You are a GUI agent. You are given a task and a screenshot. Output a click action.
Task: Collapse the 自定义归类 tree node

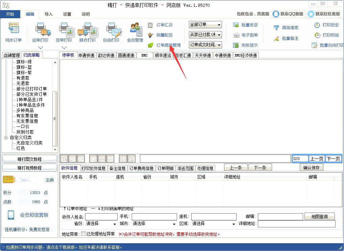coord(6,138)
